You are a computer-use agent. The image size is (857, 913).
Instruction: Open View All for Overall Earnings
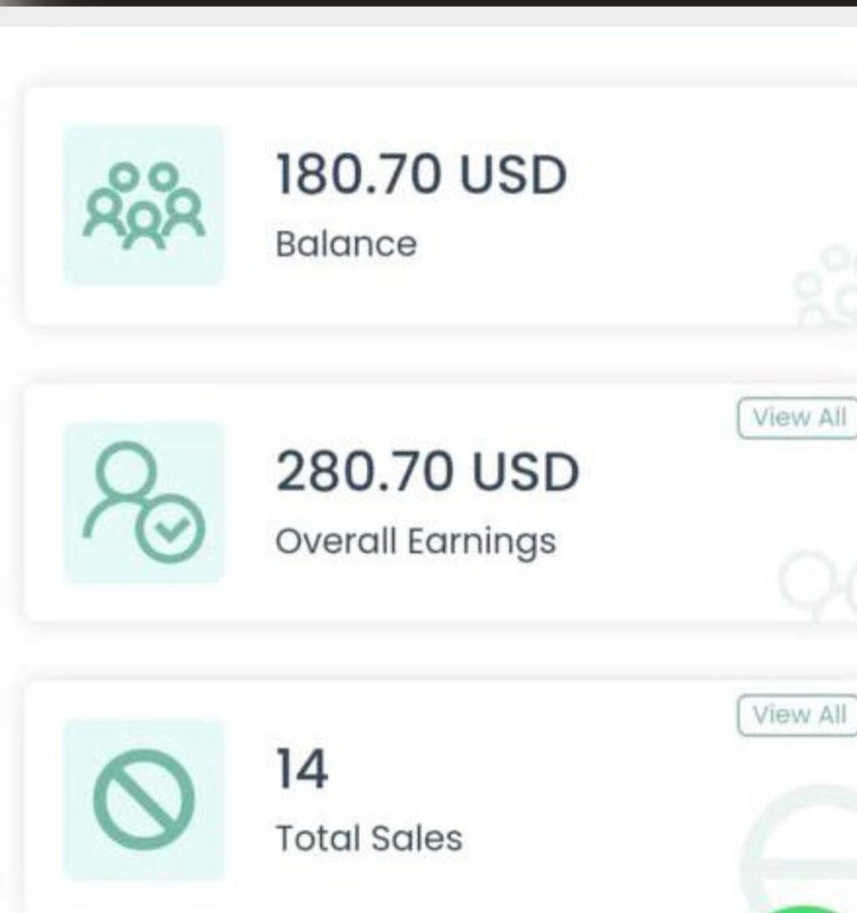(x=799, y=418)
